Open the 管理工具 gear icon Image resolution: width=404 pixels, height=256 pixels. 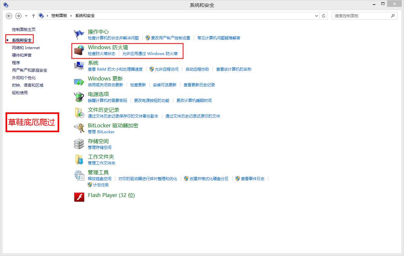pyautogui.click(x=79, y=175)
